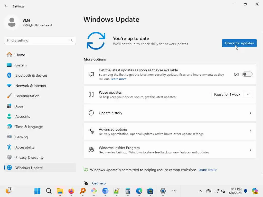Open taskbar Search magnifier
This screenshot has width=263, height=197.
(x=49, y=191)
